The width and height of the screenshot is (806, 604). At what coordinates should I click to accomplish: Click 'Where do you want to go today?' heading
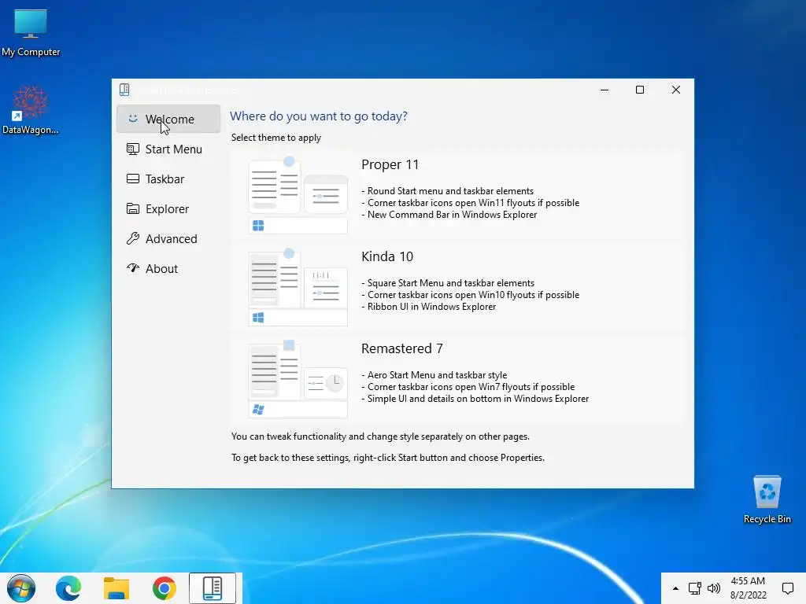point(319,116)
